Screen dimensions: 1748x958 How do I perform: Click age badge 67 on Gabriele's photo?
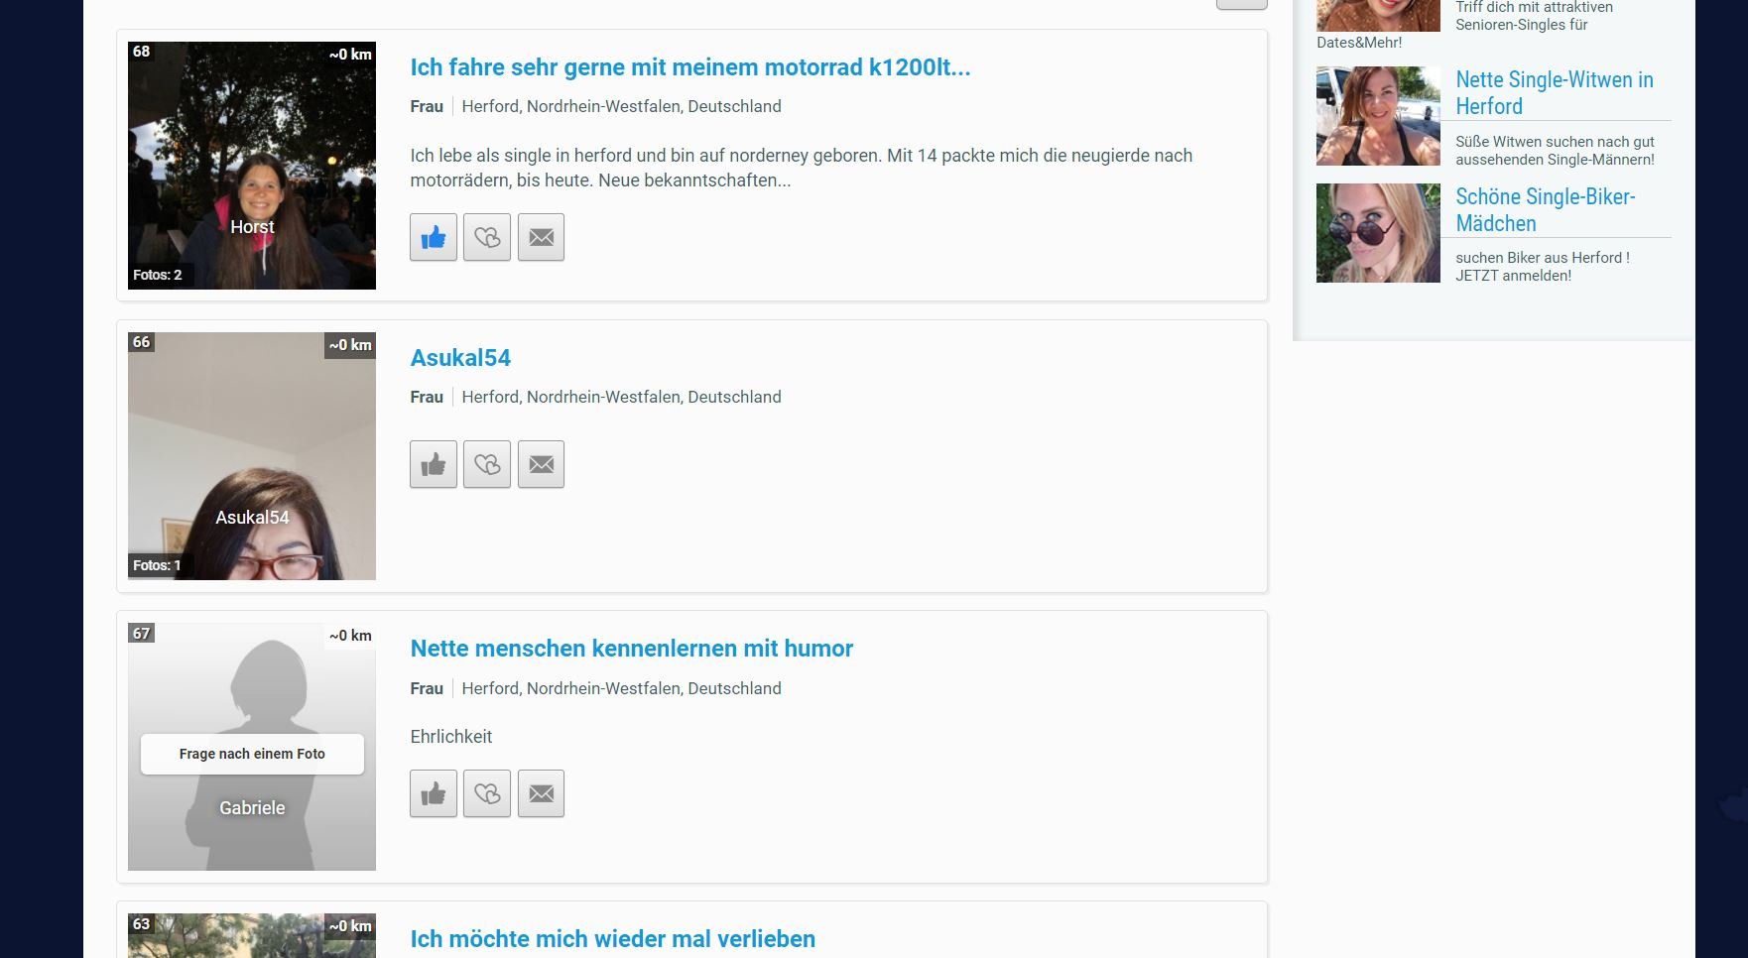(142, 633)
